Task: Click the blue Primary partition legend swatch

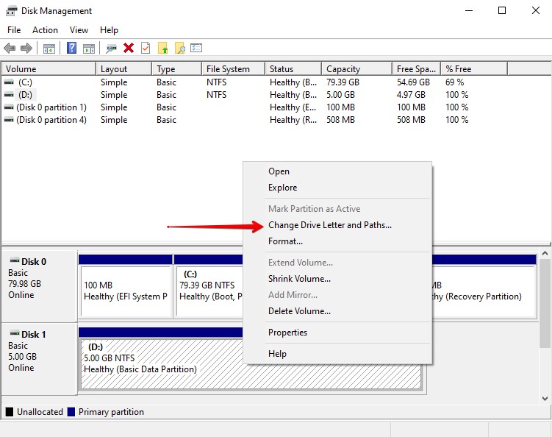Action: coord(71,412)
